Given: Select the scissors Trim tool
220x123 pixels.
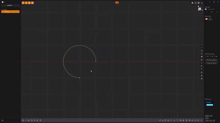Looking at the screenshot, I should pos(202,66).
